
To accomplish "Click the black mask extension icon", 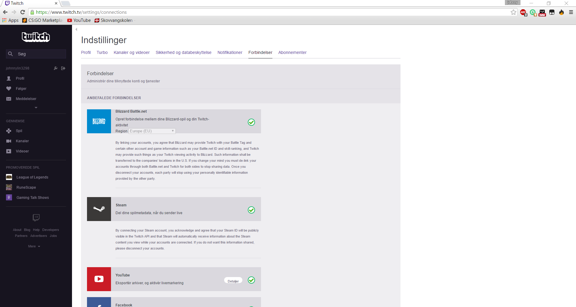I will click(552, 12).
